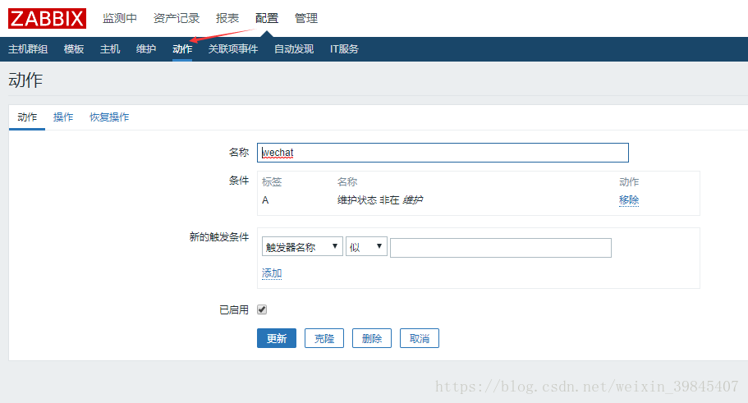The width and height of the screenshot is (748, 403).
Task: Go to 主机群组 submenu
Action: [28, 49]
